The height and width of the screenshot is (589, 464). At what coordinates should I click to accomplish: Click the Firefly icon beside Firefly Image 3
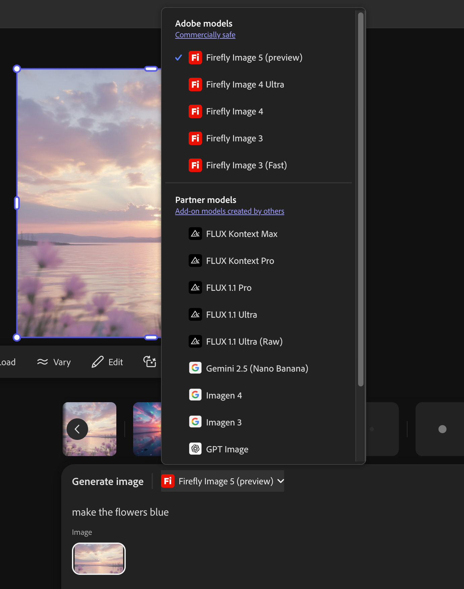coord(195,138)
